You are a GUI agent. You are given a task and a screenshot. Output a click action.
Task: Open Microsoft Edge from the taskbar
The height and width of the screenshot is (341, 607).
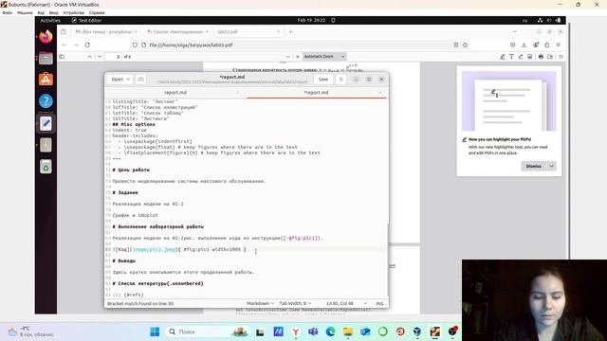[x=330, y=332]
